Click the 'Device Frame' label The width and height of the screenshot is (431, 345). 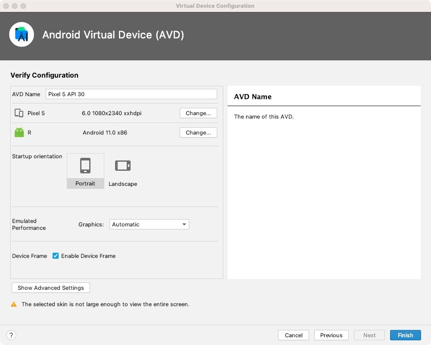click(x=29, y=256)
